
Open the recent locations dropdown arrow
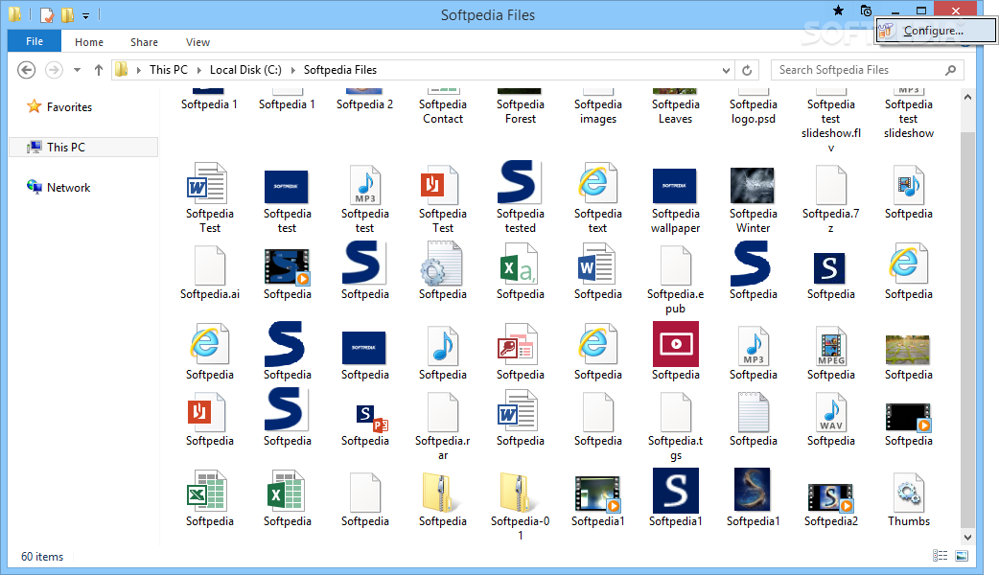(x=77, y=70)
